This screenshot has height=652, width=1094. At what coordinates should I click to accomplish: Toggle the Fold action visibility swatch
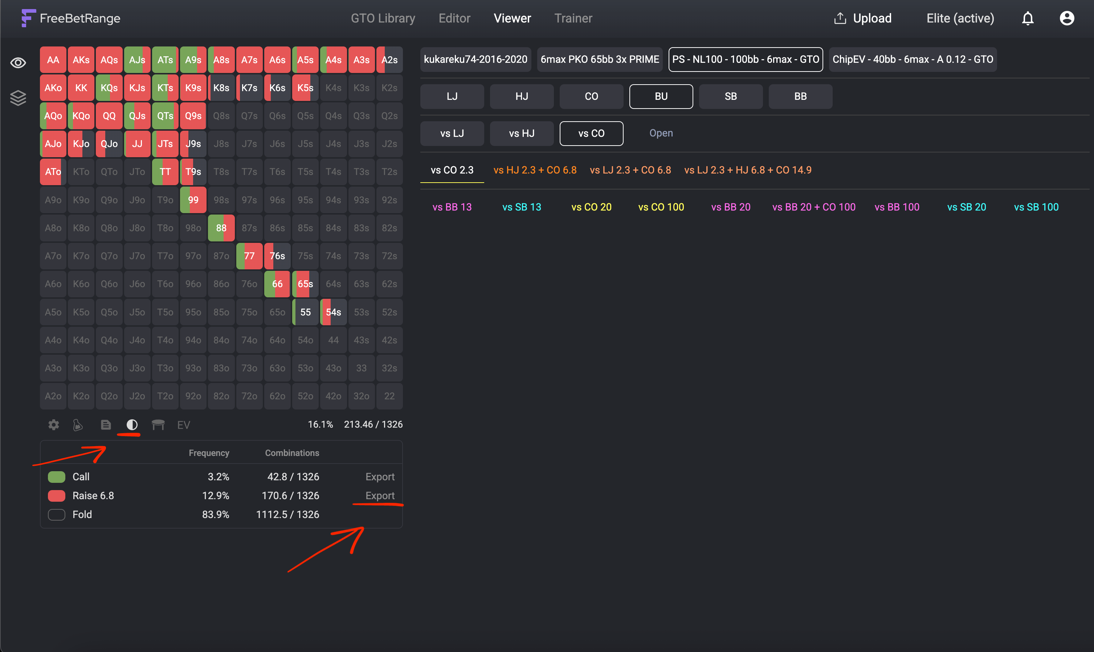click(56, 514)
